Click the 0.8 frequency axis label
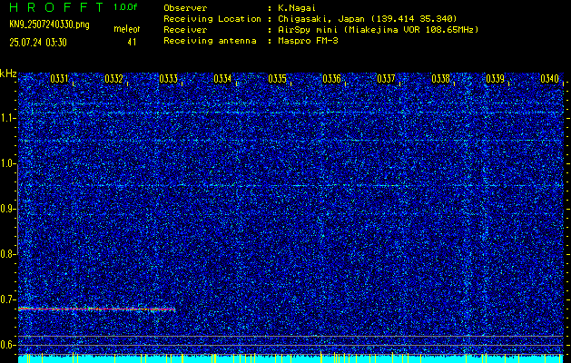Image resolution: width=571 pixels, height=363 pixels. click(7, 254)
